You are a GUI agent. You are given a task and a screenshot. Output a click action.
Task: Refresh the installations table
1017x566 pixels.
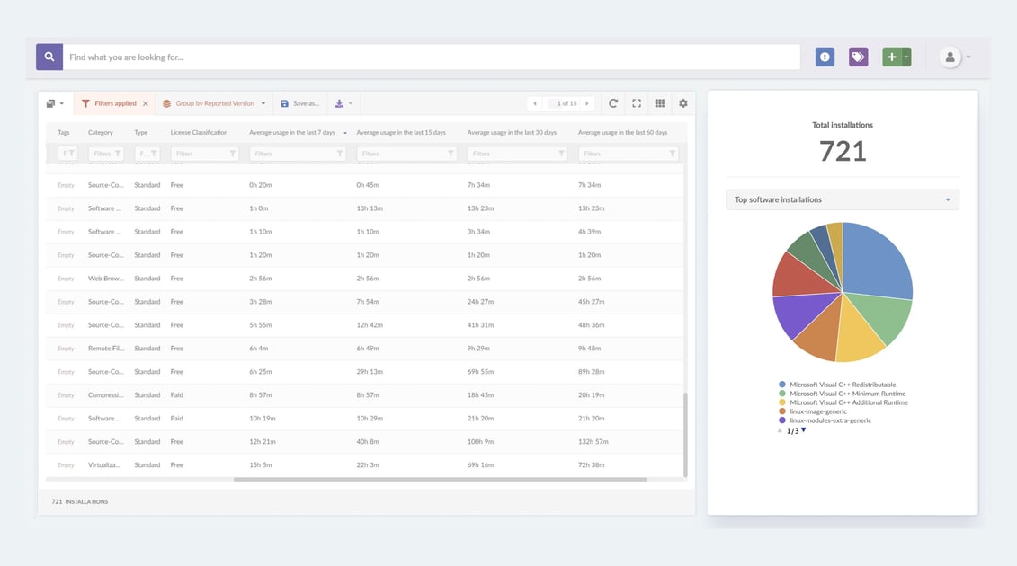(x=613, y=103)
